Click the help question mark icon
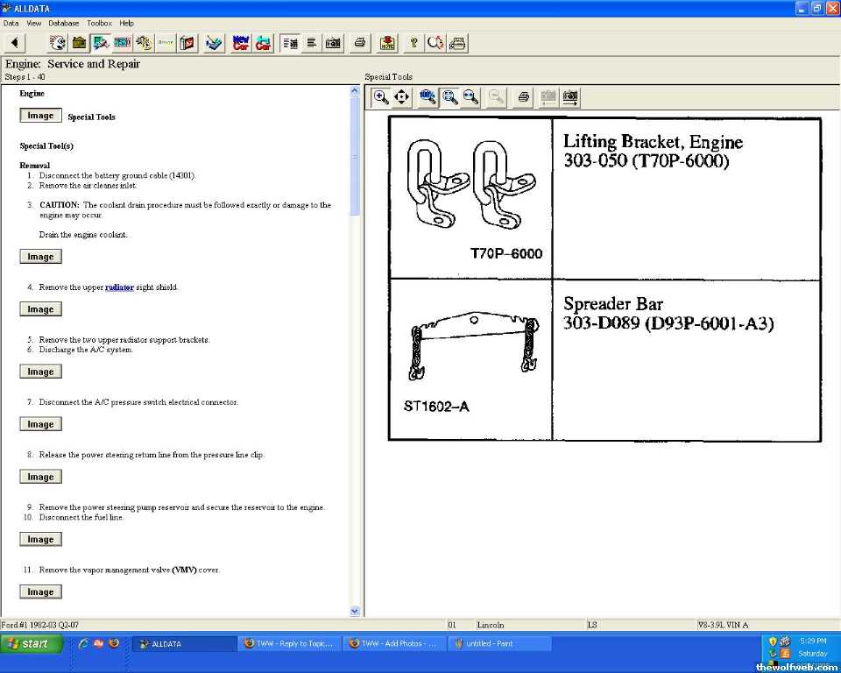 (x=413, y=42)
